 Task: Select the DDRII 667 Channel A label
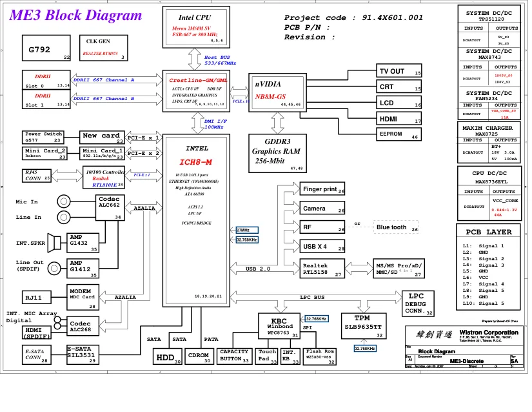click(104, 80)
